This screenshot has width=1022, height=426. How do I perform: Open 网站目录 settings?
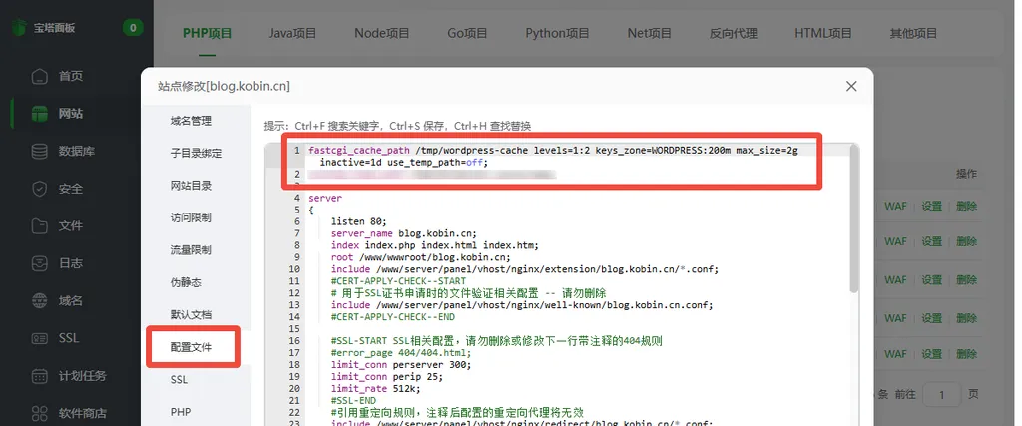tap(191, 186)
